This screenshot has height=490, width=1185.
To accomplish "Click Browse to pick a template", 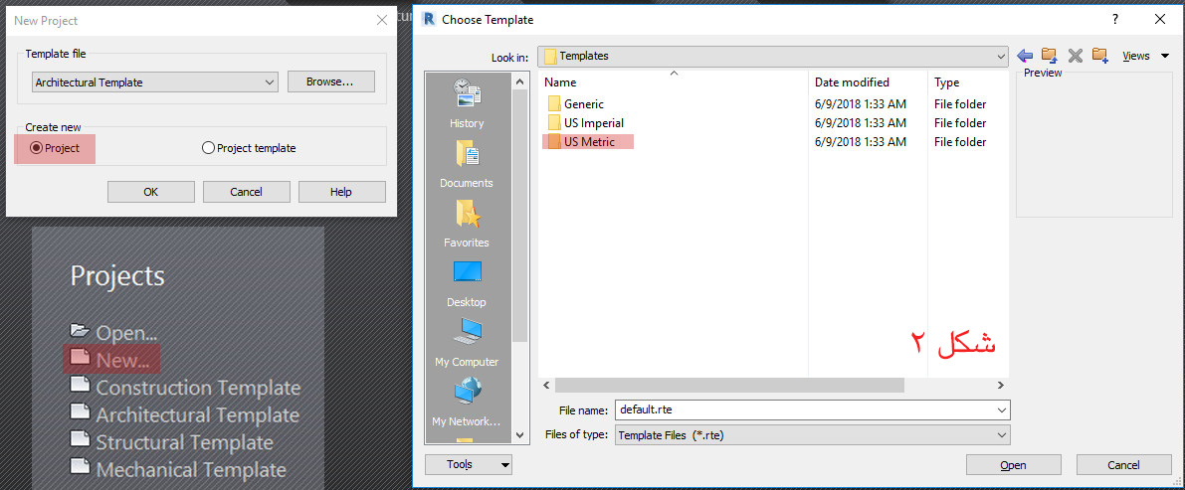I will [330, 82].
